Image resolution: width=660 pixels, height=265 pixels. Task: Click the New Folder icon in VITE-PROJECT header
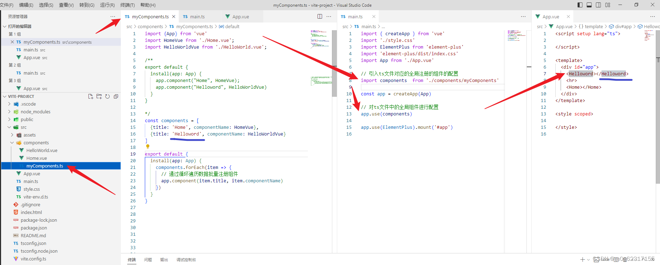point(99,96)
